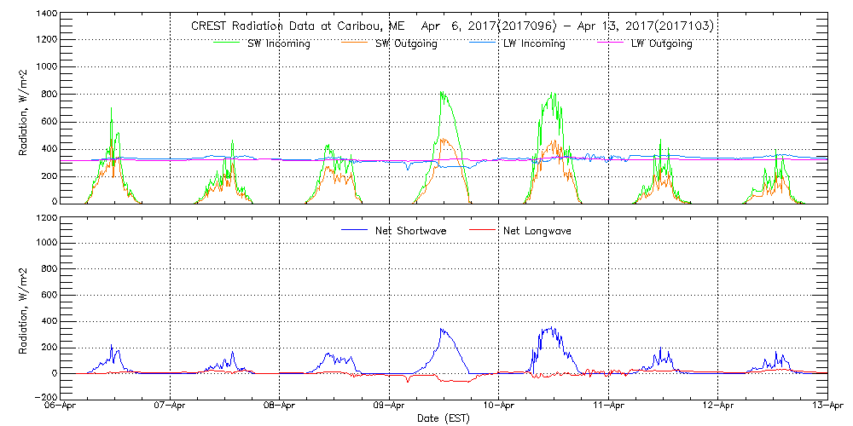Select the Net Longwave legend label
Screen dimensions: 853x426
tap(539, 230)
